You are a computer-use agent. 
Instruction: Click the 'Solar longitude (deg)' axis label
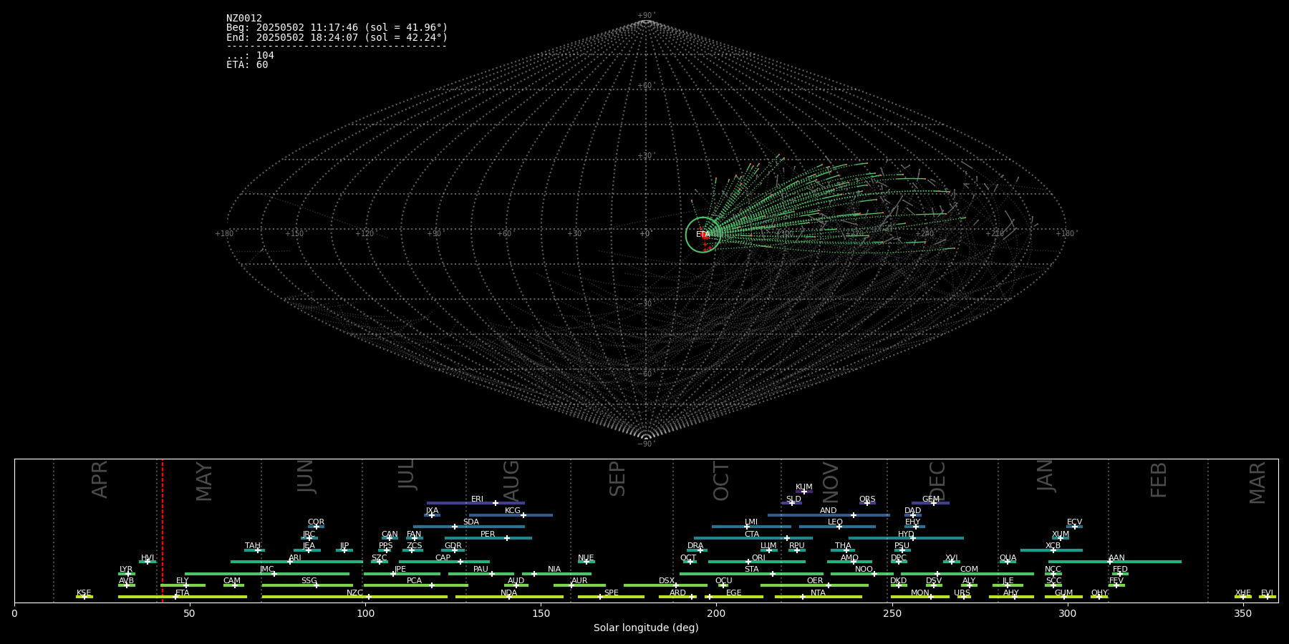(x=646, y=628)
